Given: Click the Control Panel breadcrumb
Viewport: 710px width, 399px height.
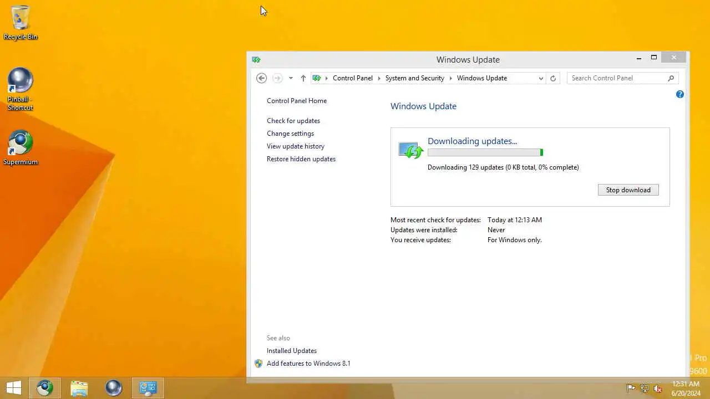Looking at the screenshot, I should coord(353,78).
